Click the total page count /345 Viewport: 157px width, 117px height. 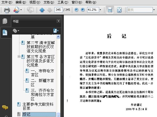pyautogui.click(x=67, y=10)
